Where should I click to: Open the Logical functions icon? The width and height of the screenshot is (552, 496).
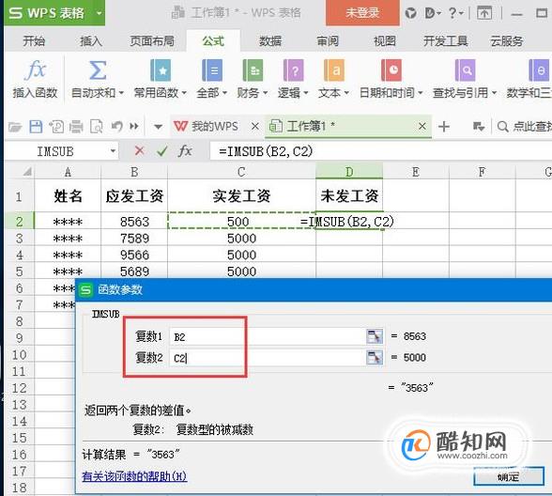[x=293, y=70]
